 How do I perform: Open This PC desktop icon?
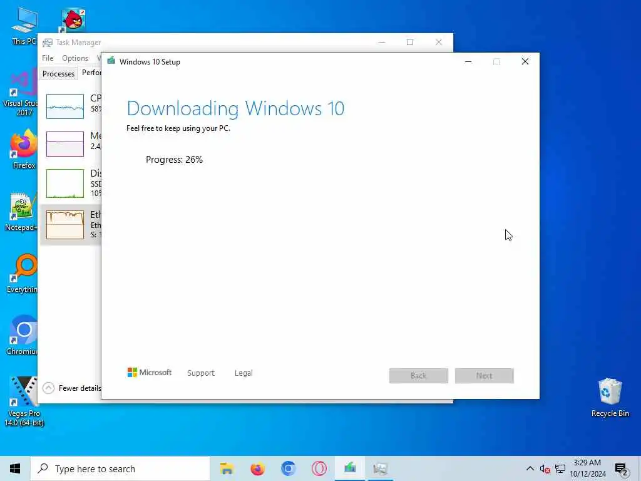tap(24, 25)
